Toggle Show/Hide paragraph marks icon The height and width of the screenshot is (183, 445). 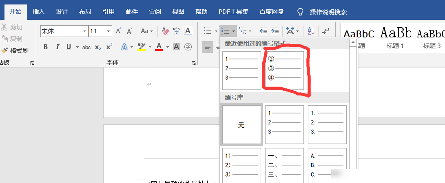(x=326, y=31)
